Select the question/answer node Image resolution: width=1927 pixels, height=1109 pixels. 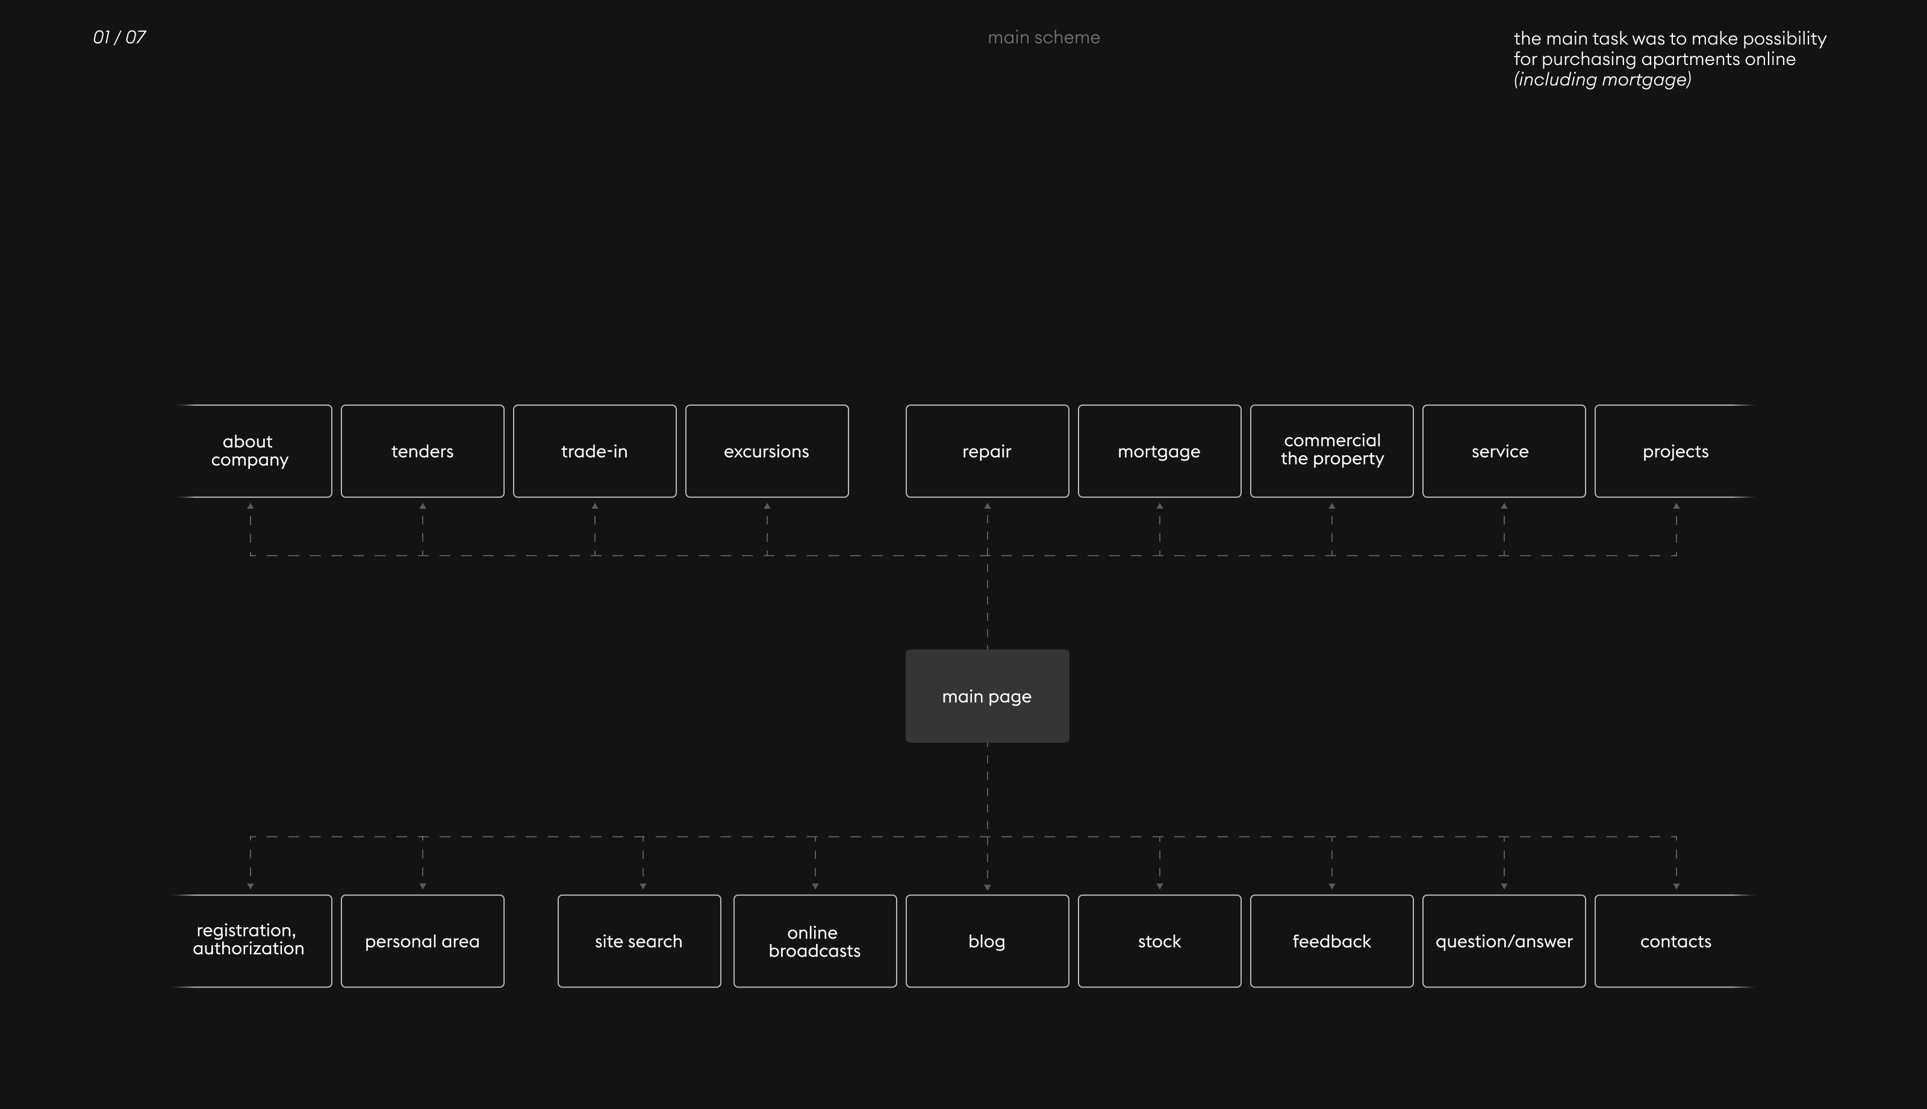pyautogui.click(x=1504, y=940)
